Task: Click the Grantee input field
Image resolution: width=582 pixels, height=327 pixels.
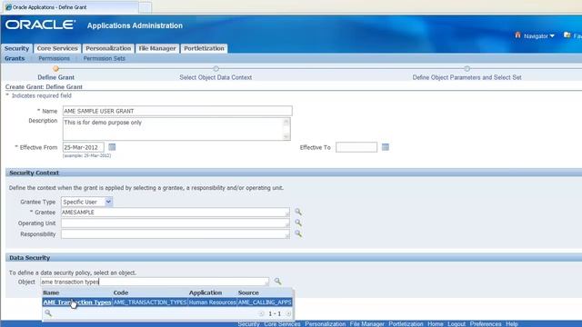Action: [x=176, y=212]
